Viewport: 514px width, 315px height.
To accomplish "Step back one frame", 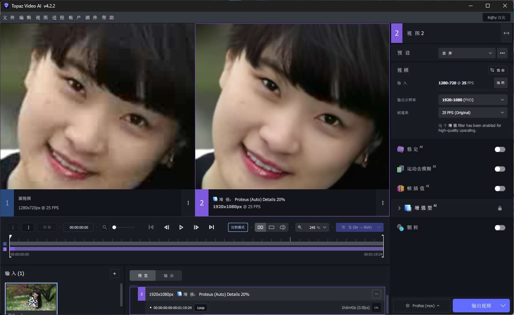I will coord(166,227).
